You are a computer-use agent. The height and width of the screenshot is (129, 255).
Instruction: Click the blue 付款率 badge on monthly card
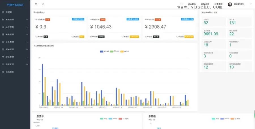coord(133,19)
